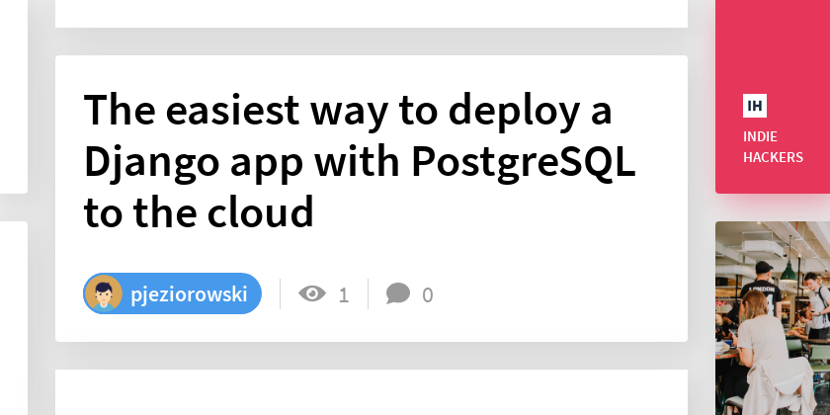Open the Django PostgreSQL deployment post title
This screenshot has height=415, width=830.
(x=360, y=161)
